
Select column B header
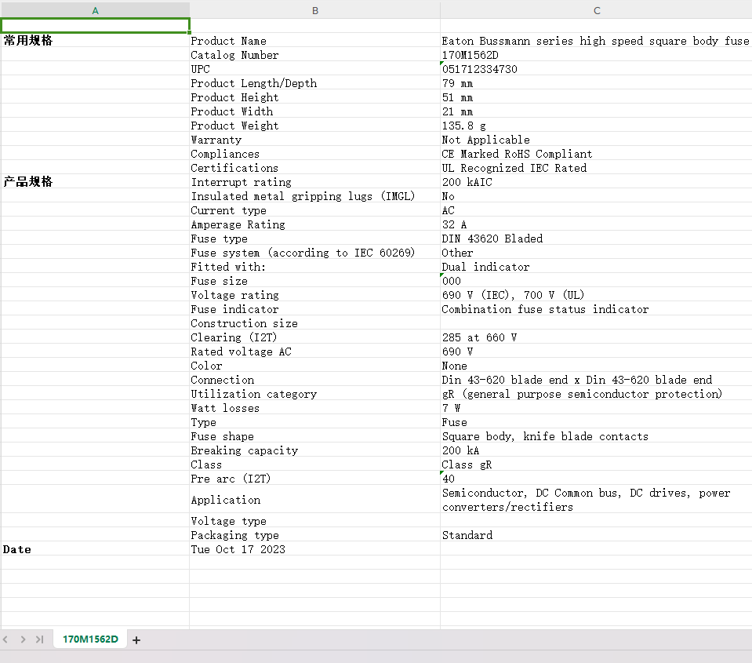click(314, 10)
